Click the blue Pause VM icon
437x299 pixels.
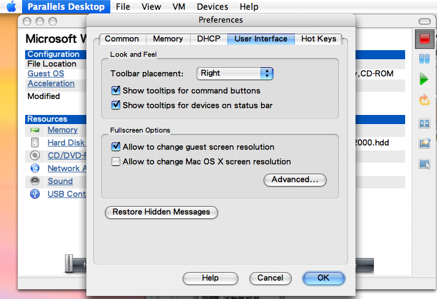point(425,59)
